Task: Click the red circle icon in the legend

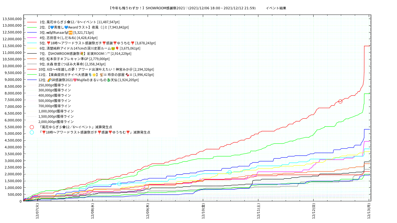Action: point(32,127)
